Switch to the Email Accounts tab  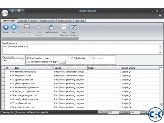pyautogui.click(x=65, y=21)
